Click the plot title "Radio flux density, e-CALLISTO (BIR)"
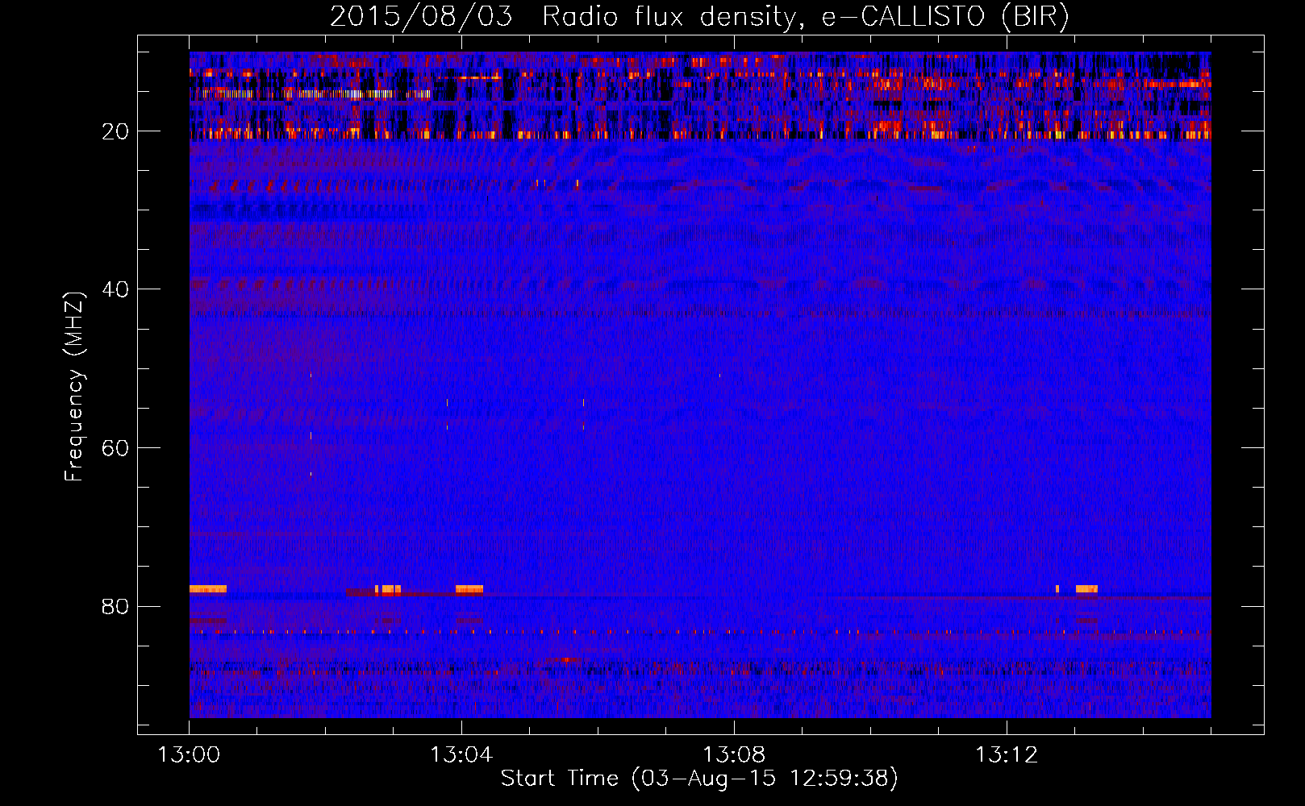Image resolution: width=1305 pixels, height=806 pixels. pyautogui.click(x=805, y=17)
